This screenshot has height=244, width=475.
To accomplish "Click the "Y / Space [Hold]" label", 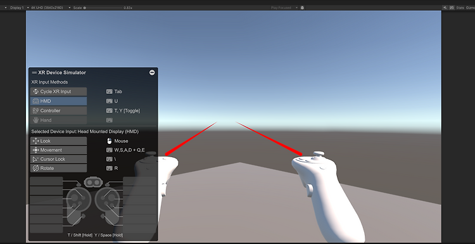I will pyautogui.click(x=109, y=235).
